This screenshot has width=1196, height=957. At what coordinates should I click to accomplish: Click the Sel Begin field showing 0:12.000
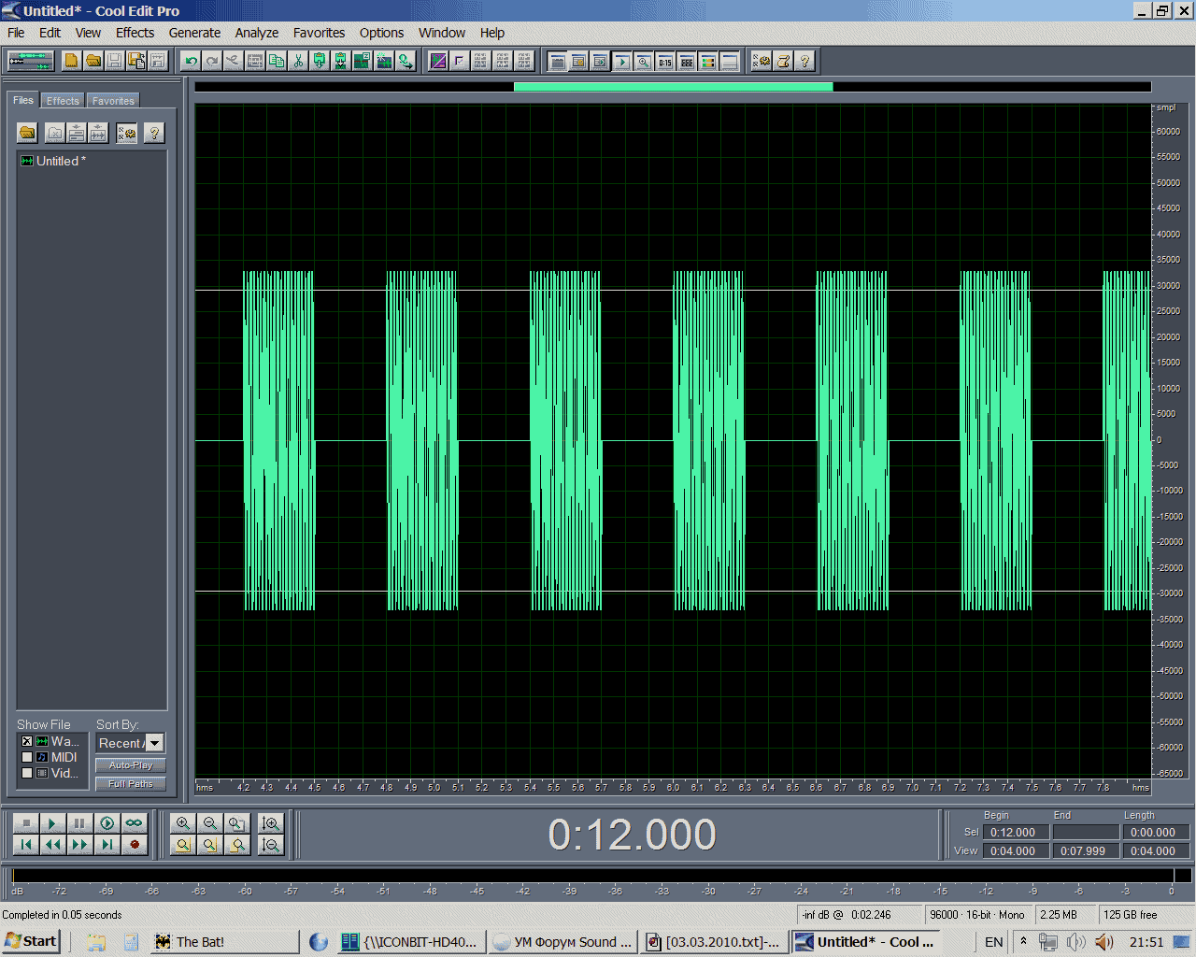pyautogui.click(x=1016, y=833)
